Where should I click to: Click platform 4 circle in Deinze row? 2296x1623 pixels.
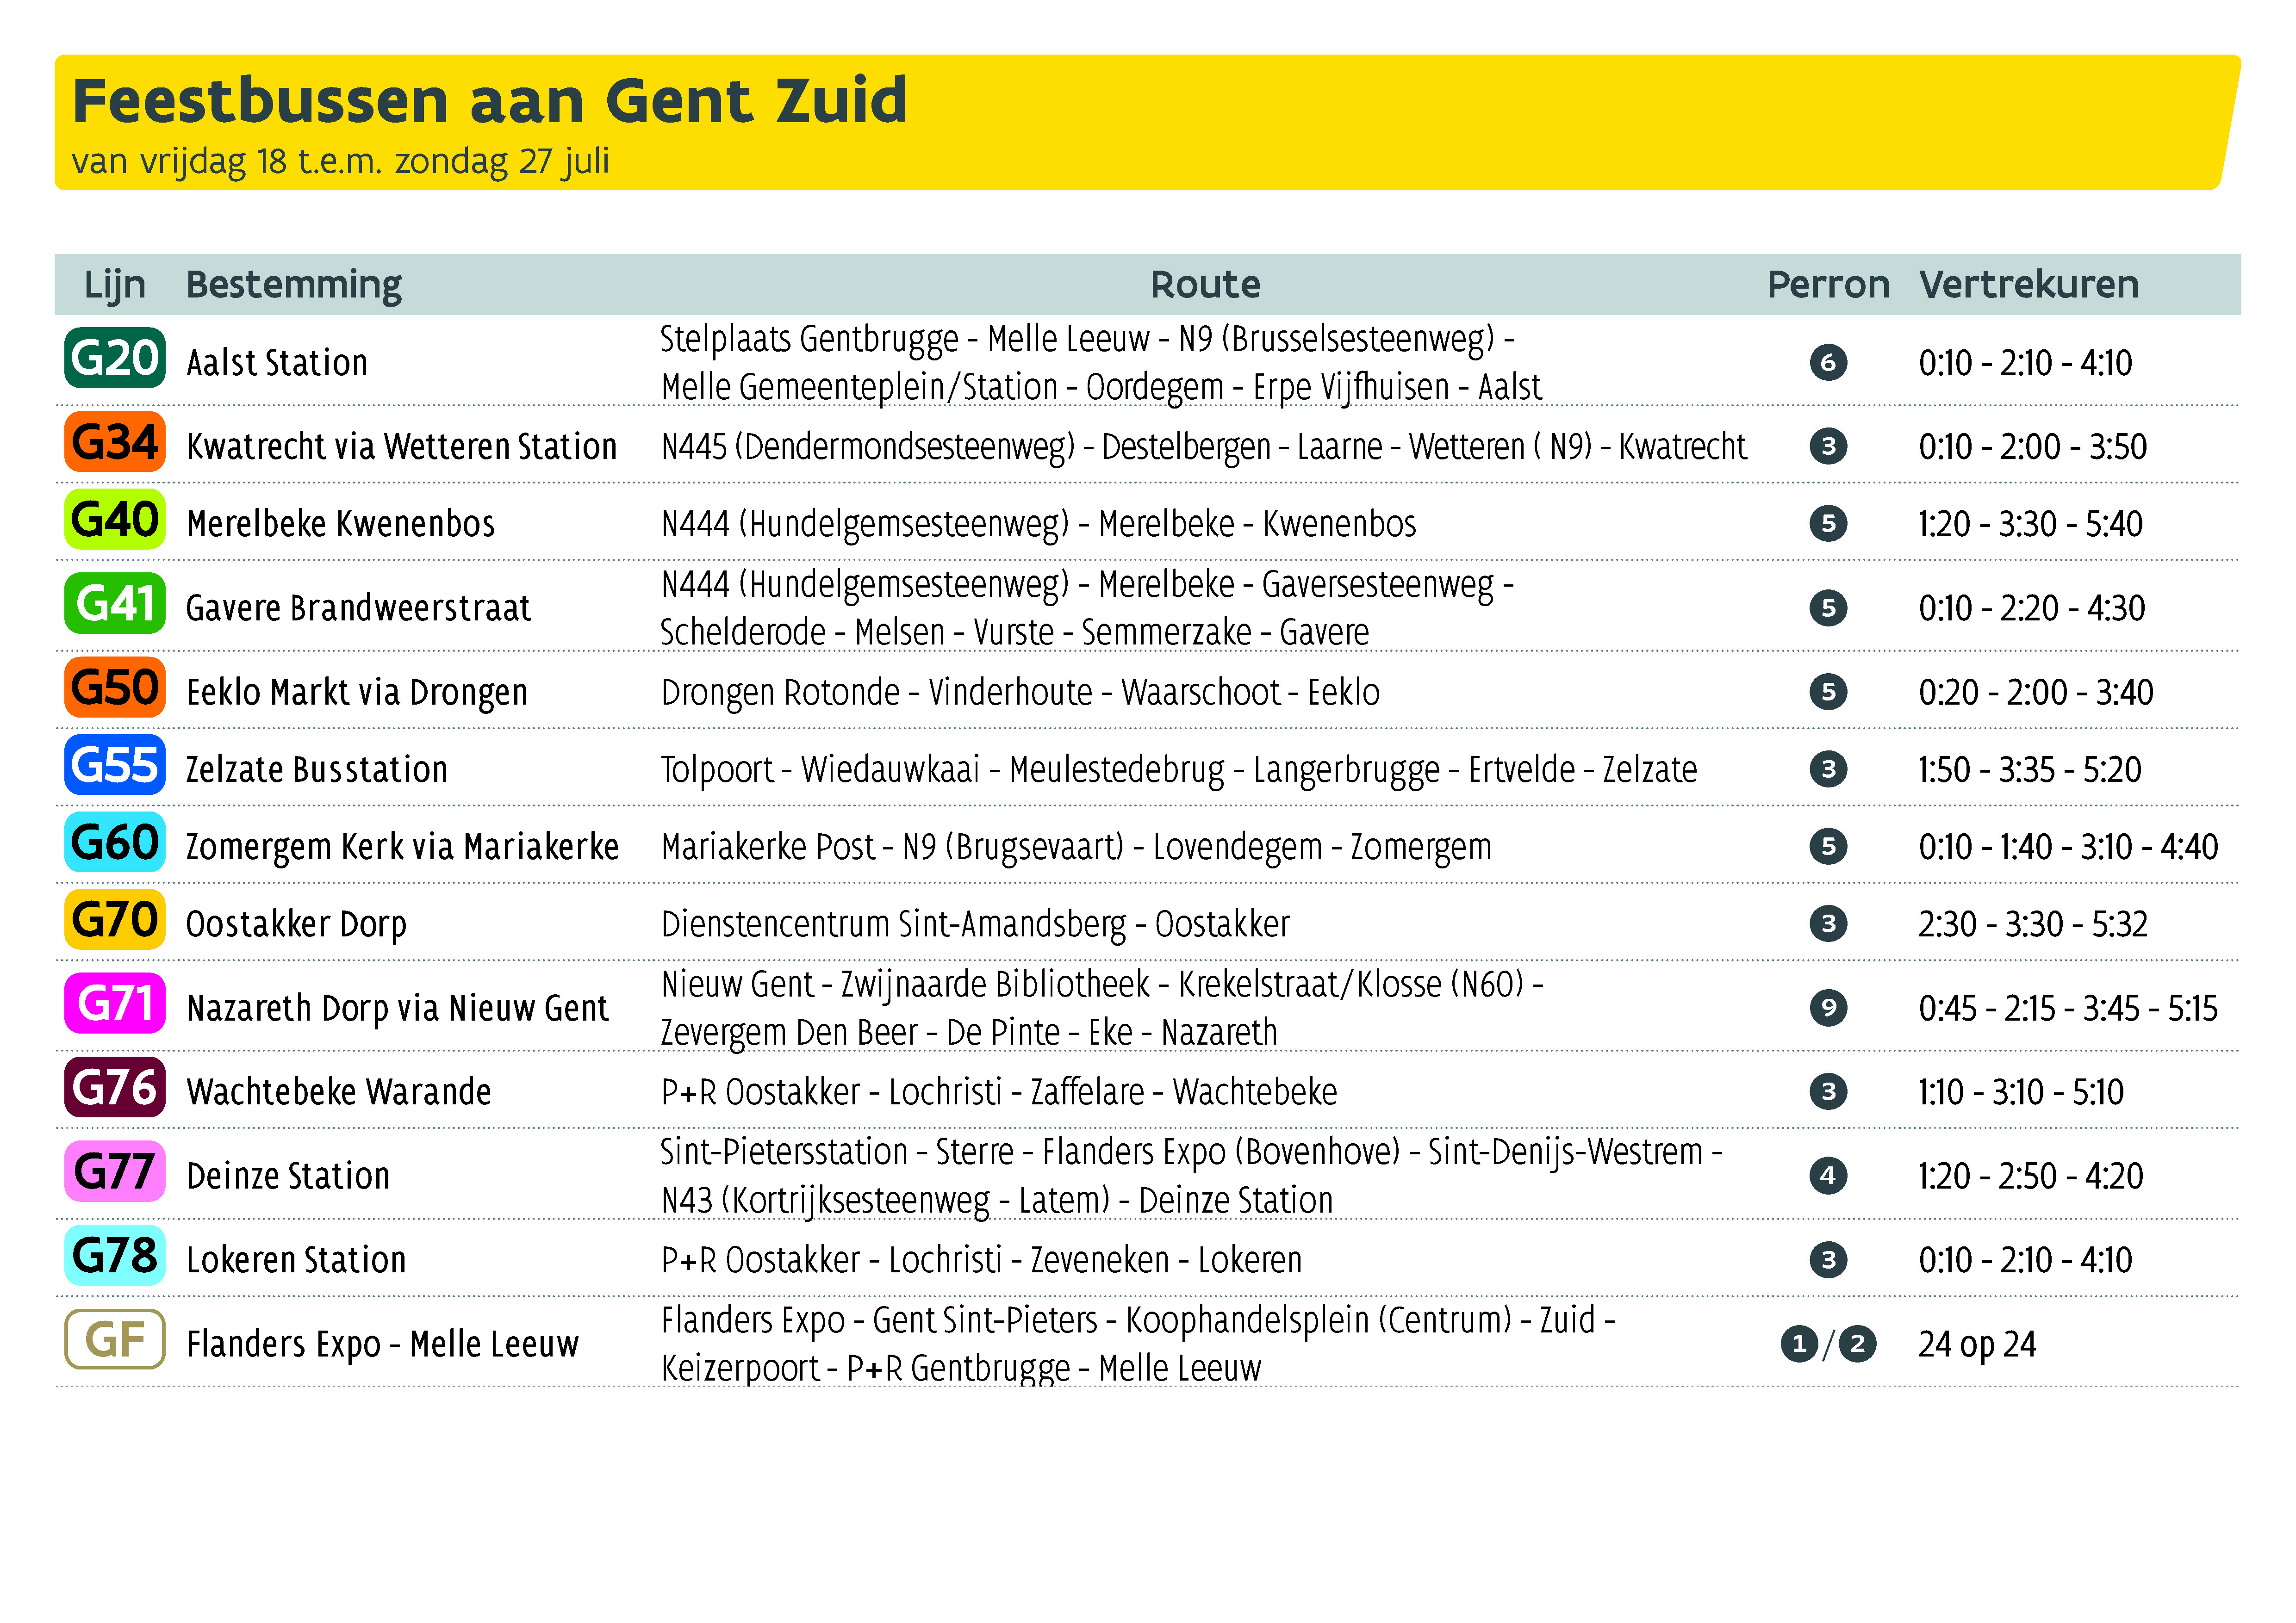[1828, 1175]
